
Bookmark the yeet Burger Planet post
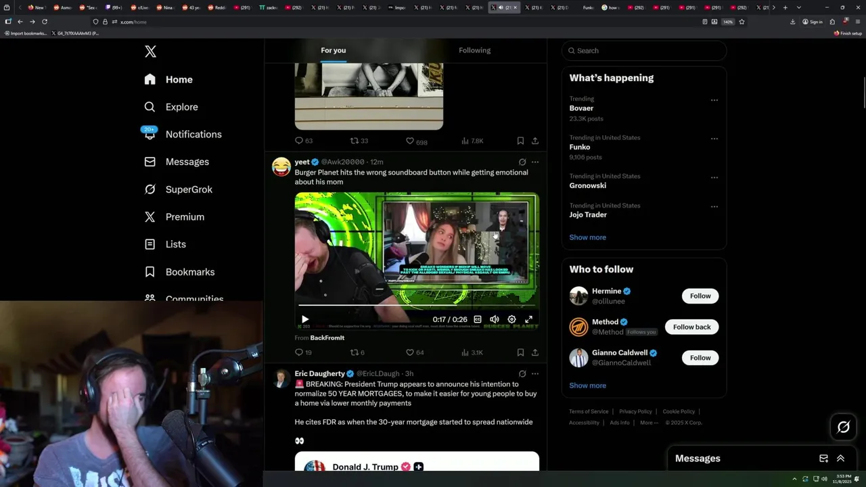pos(520,352)
